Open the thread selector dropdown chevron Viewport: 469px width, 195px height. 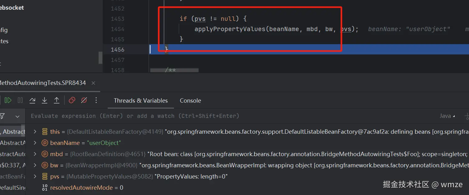(x=17, y=117)
